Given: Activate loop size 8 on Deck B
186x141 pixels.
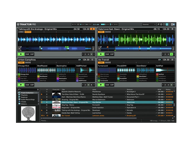Looking at the screenshot, I should (x=171, y=54).
